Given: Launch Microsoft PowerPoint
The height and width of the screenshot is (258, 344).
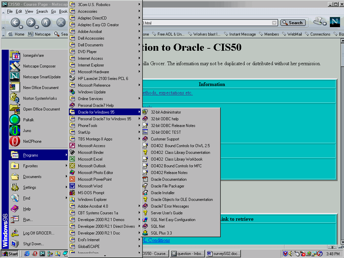Looking at the screenshot, I should pos(105,179).
